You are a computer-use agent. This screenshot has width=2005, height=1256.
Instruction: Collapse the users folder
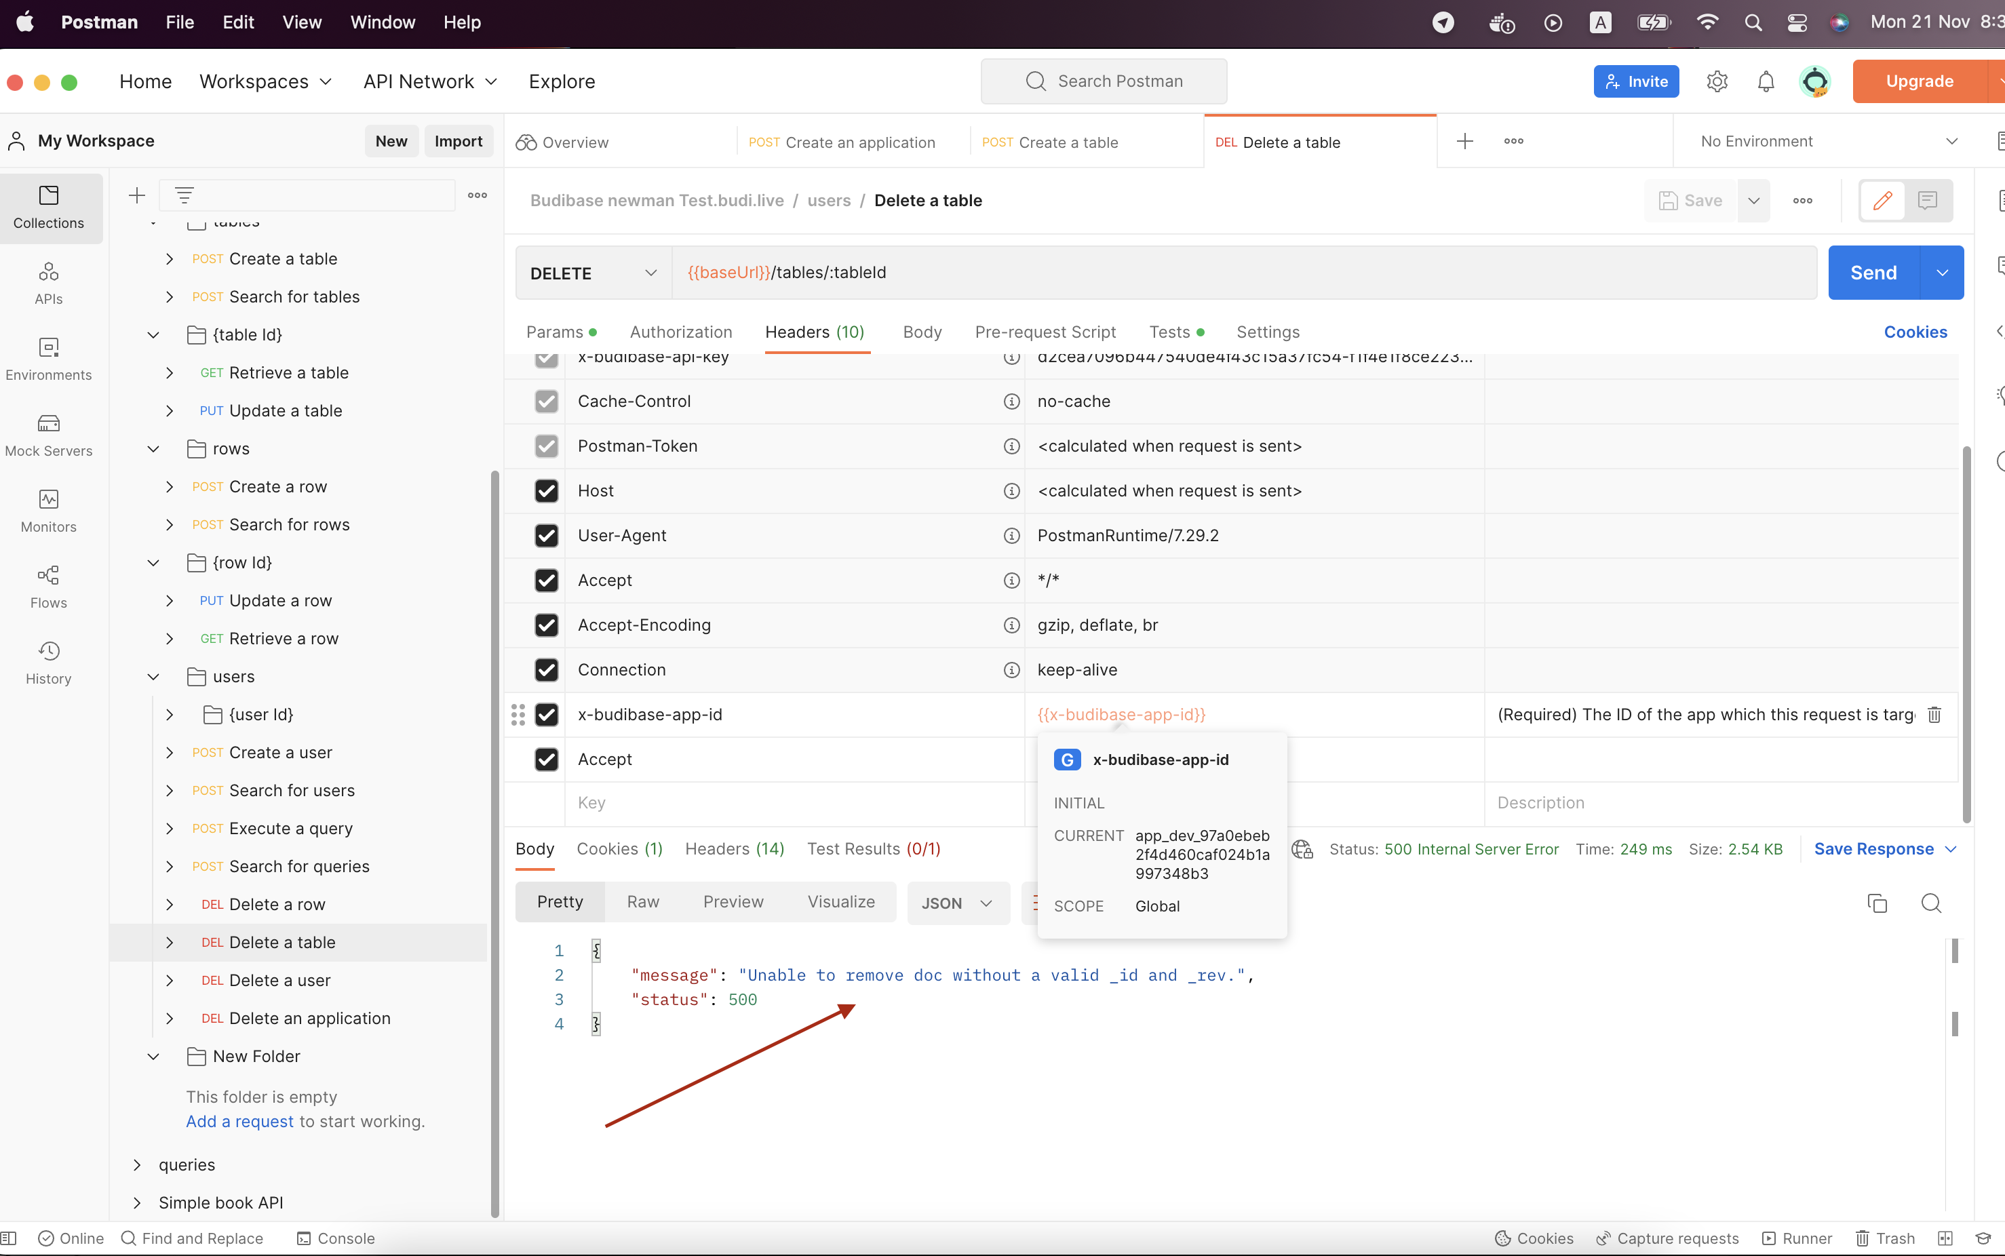(x=153, y=676)
